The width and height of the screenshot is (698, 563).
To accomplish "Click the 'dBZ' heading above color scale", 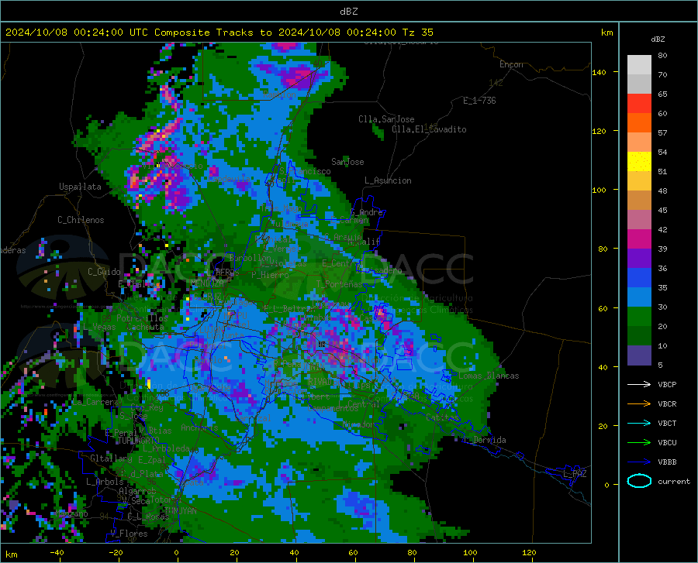I will [658, 39].
